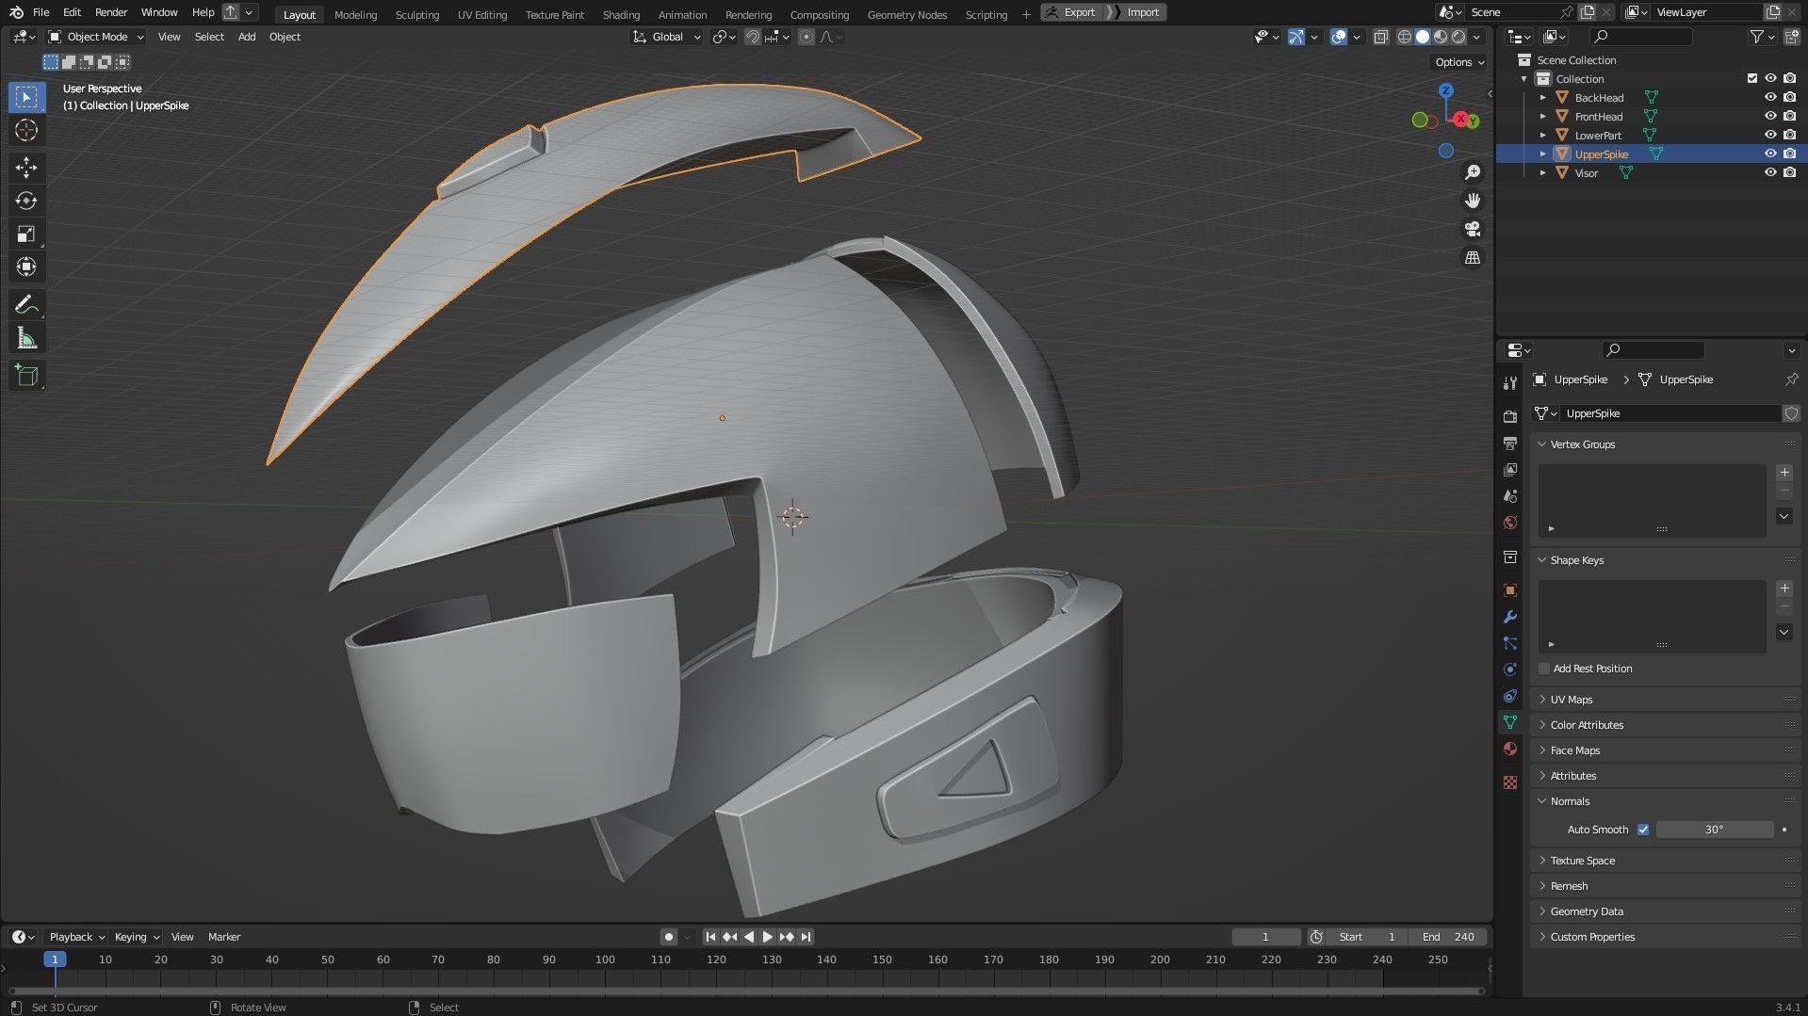Open the Modifiers wrench properties tab
1808x1016 pixels.
click(x=1510, y=617)
